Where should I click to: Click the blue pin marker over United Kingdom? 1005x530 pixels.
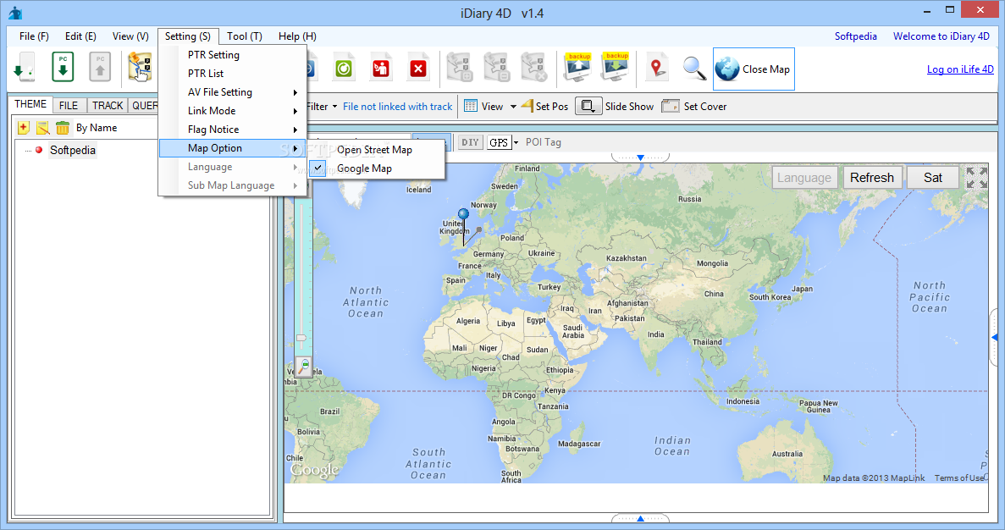click(x=463, y=214)
